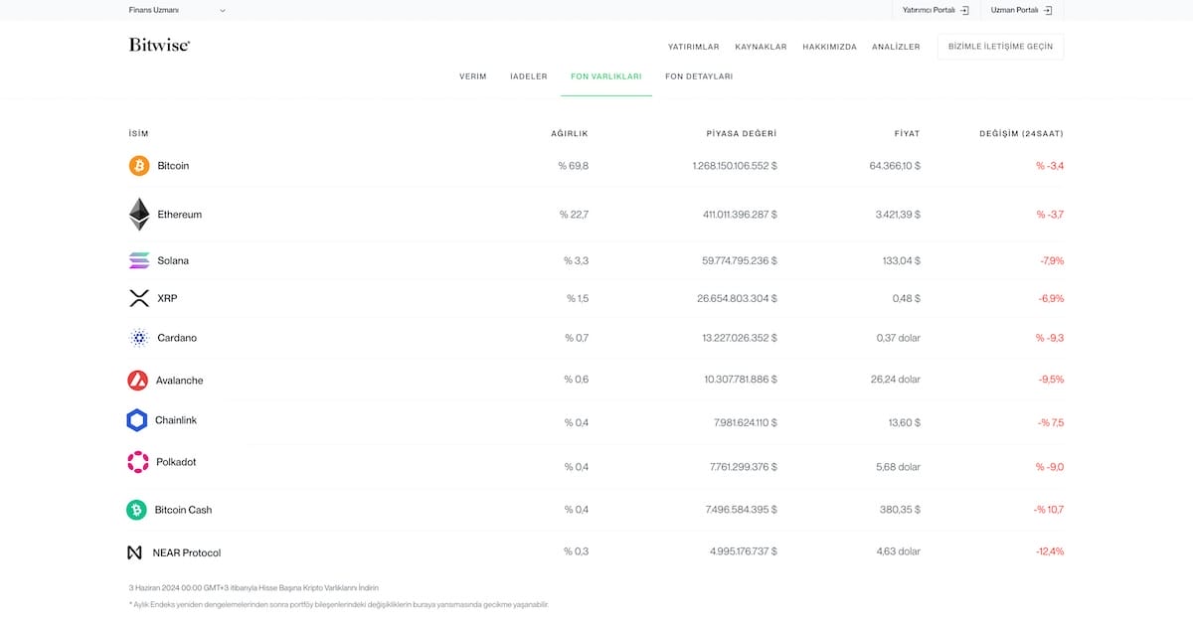Open the ANALİZLER menu
Viewport: 1193px width, 625px height.
895,46
